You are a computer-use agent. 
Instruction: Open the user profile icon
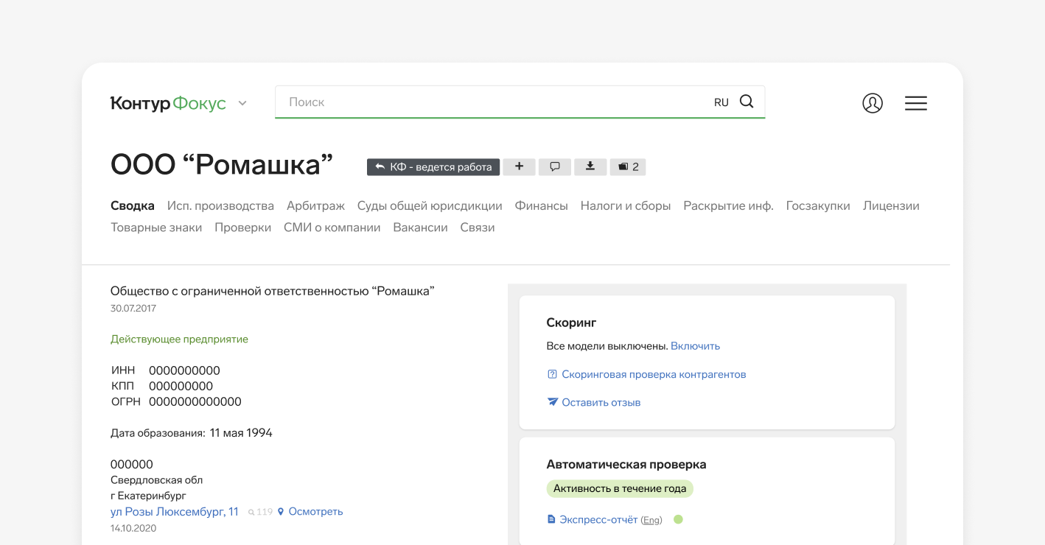tap(872, 103)
